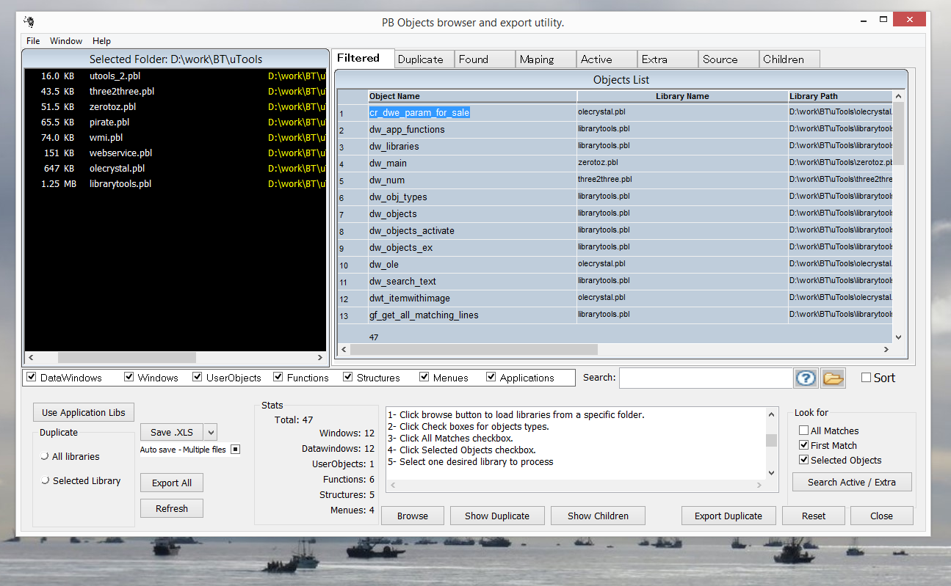Click the Library Name column header
The width and height of the screenshot is (951, 586).
point(682,96)
